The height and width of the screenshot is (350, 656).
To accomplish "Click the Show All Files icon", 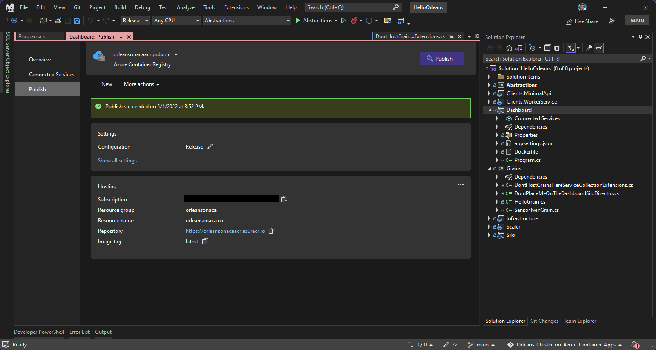I will 557,48.
